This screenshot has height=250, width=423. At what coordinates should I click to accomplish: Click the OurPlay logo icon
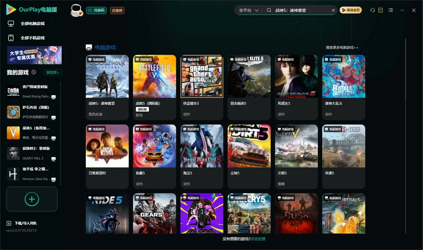11,9
